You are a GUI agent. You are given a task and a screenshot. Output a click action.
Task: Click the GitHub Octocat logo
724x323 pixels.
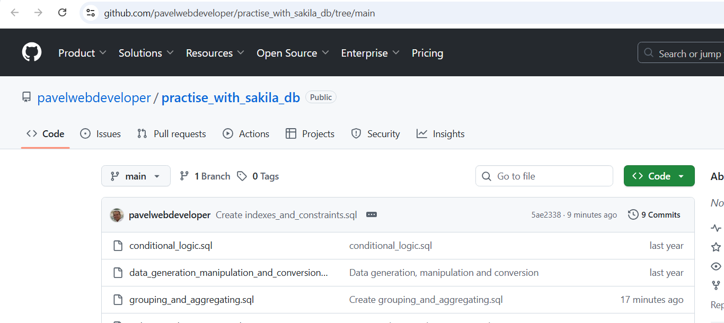click(32, 53)
